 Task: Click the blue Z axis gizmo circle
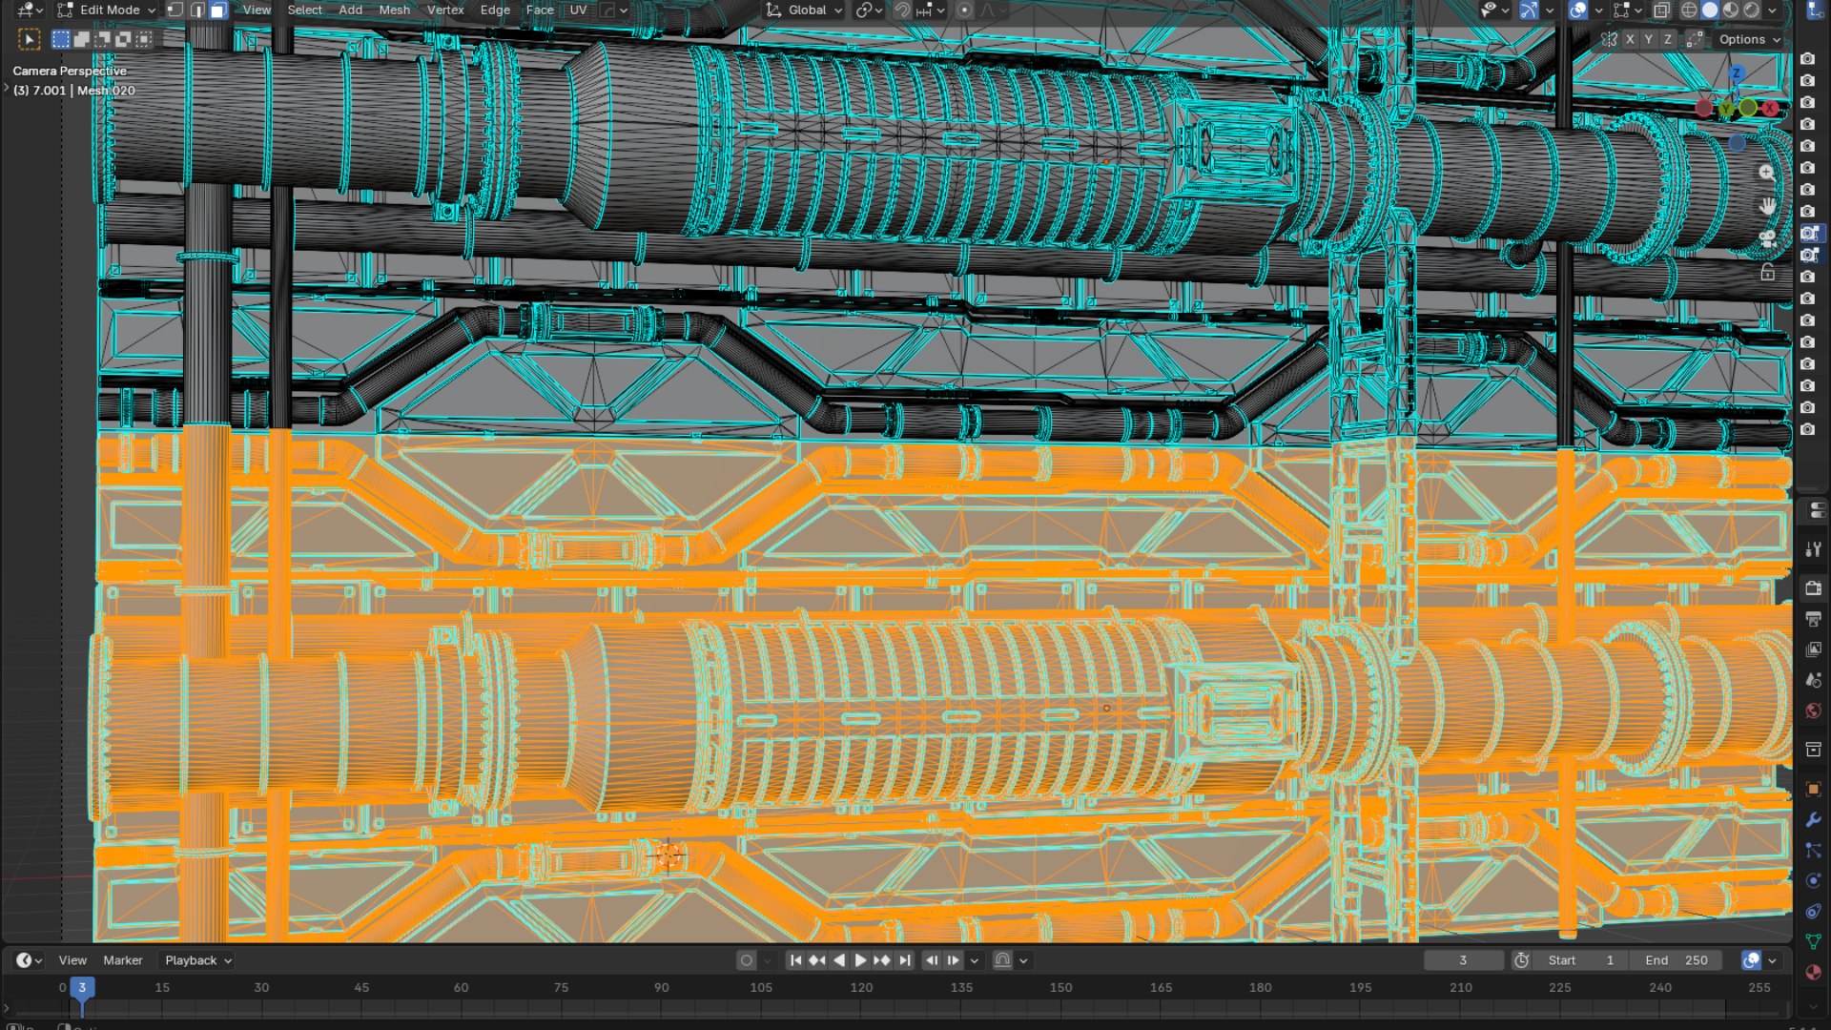pos(1737,73)
